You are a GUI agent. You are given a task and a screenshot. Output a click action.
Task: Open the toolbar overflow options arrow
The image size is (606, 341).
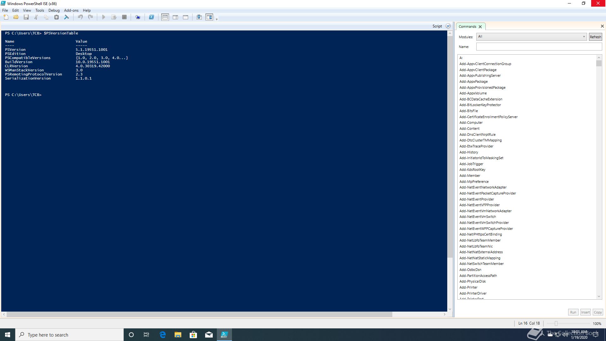point(217,19)
